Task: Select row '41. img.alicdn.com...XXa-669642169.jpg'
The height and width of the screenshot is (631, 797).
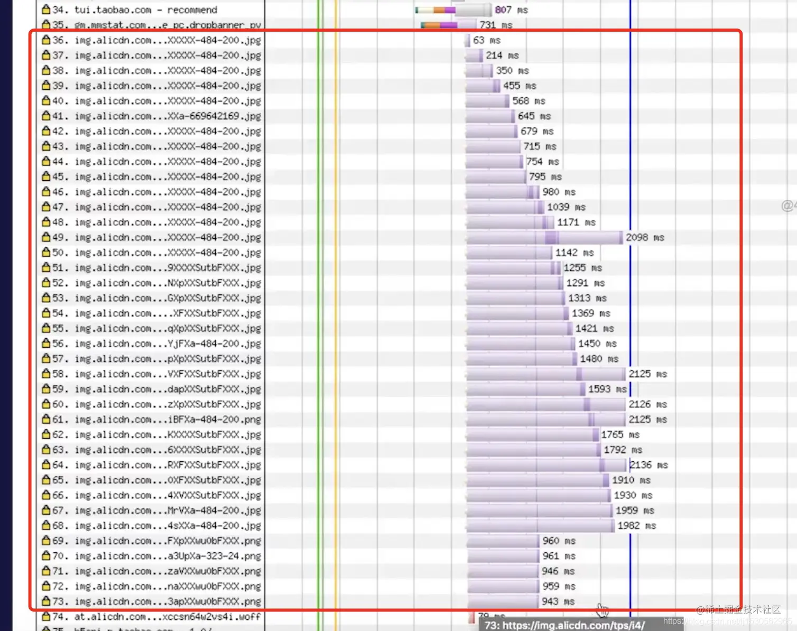Action: (156, 116)
